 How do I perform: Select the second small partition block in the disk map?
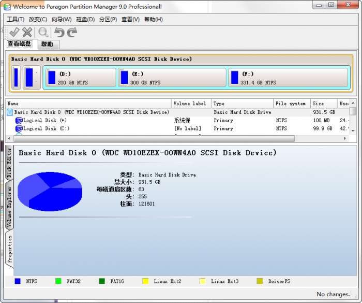coord(32,78)
